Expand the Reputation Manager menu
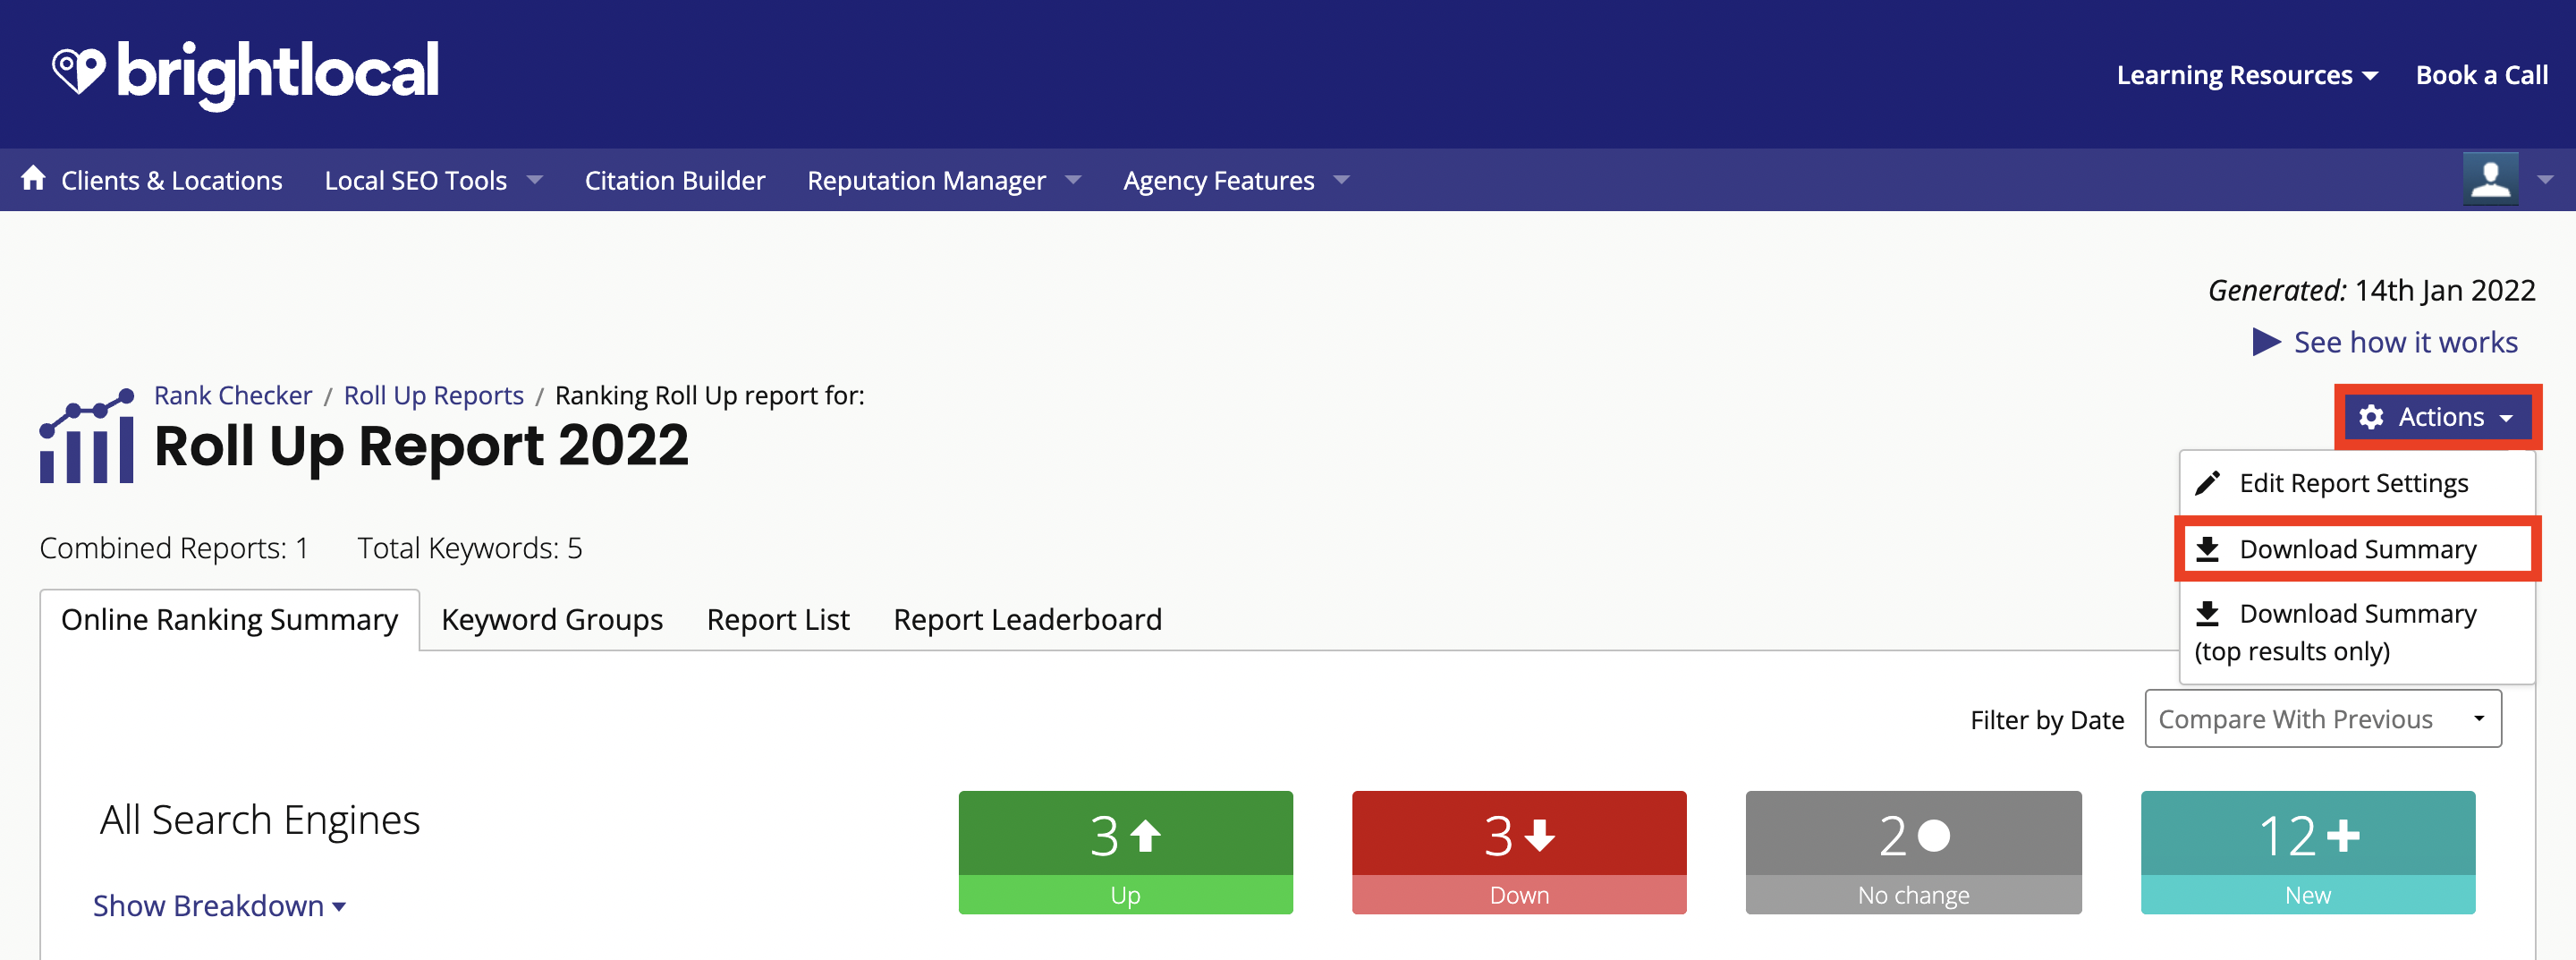2576x960 pixels. point(944,180)
